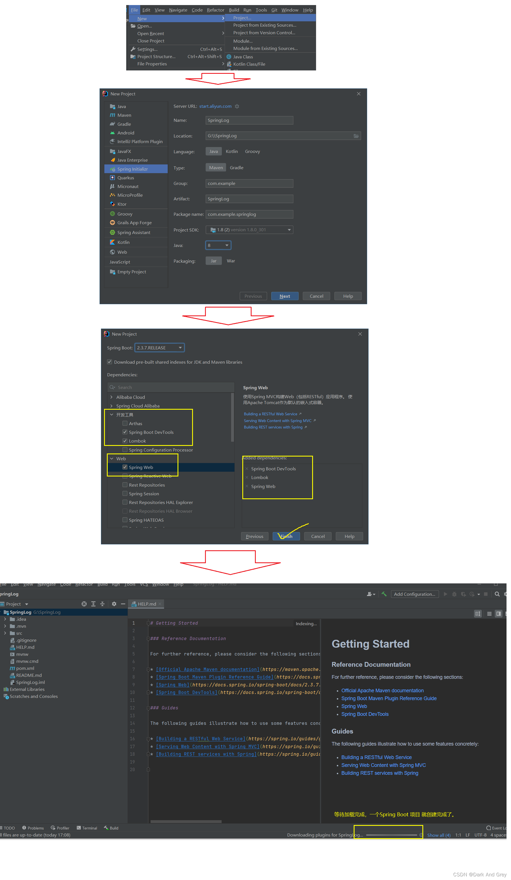Image resolution: width=511 pixels, height=880 pixels.
Task: Click the Finish button
Action: (286, 536)
